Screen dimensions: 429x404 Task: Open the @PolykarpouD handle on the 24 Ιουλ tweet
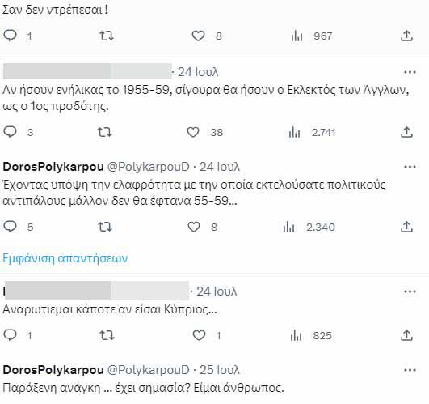(149, 167)
